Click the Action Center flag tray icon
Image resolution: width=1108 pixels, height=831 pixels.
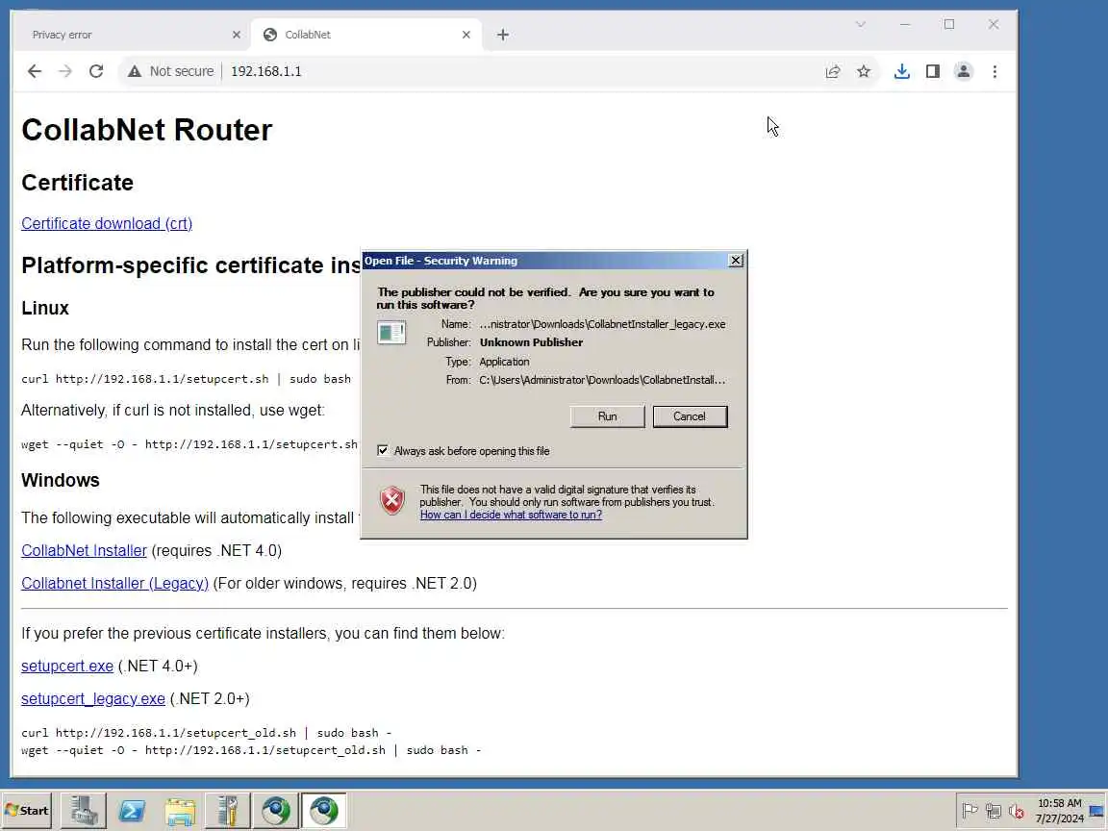[969, 811]
